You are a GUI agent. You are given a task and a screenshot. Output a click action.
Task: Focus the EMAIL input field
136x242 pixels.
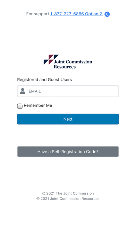click(x=68, y=91)
